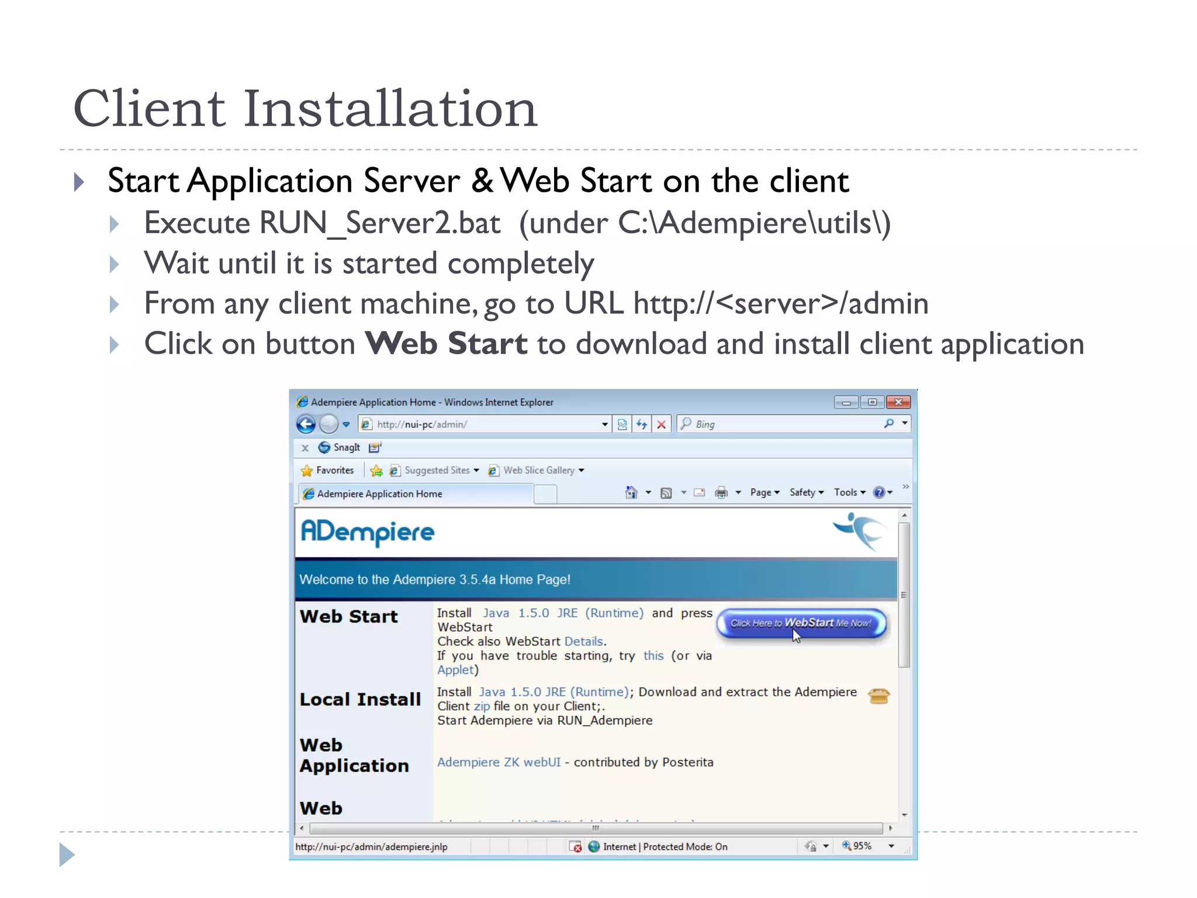Click the Local Install package box icon
This screenshot has height=898, width=1197.
878,696
